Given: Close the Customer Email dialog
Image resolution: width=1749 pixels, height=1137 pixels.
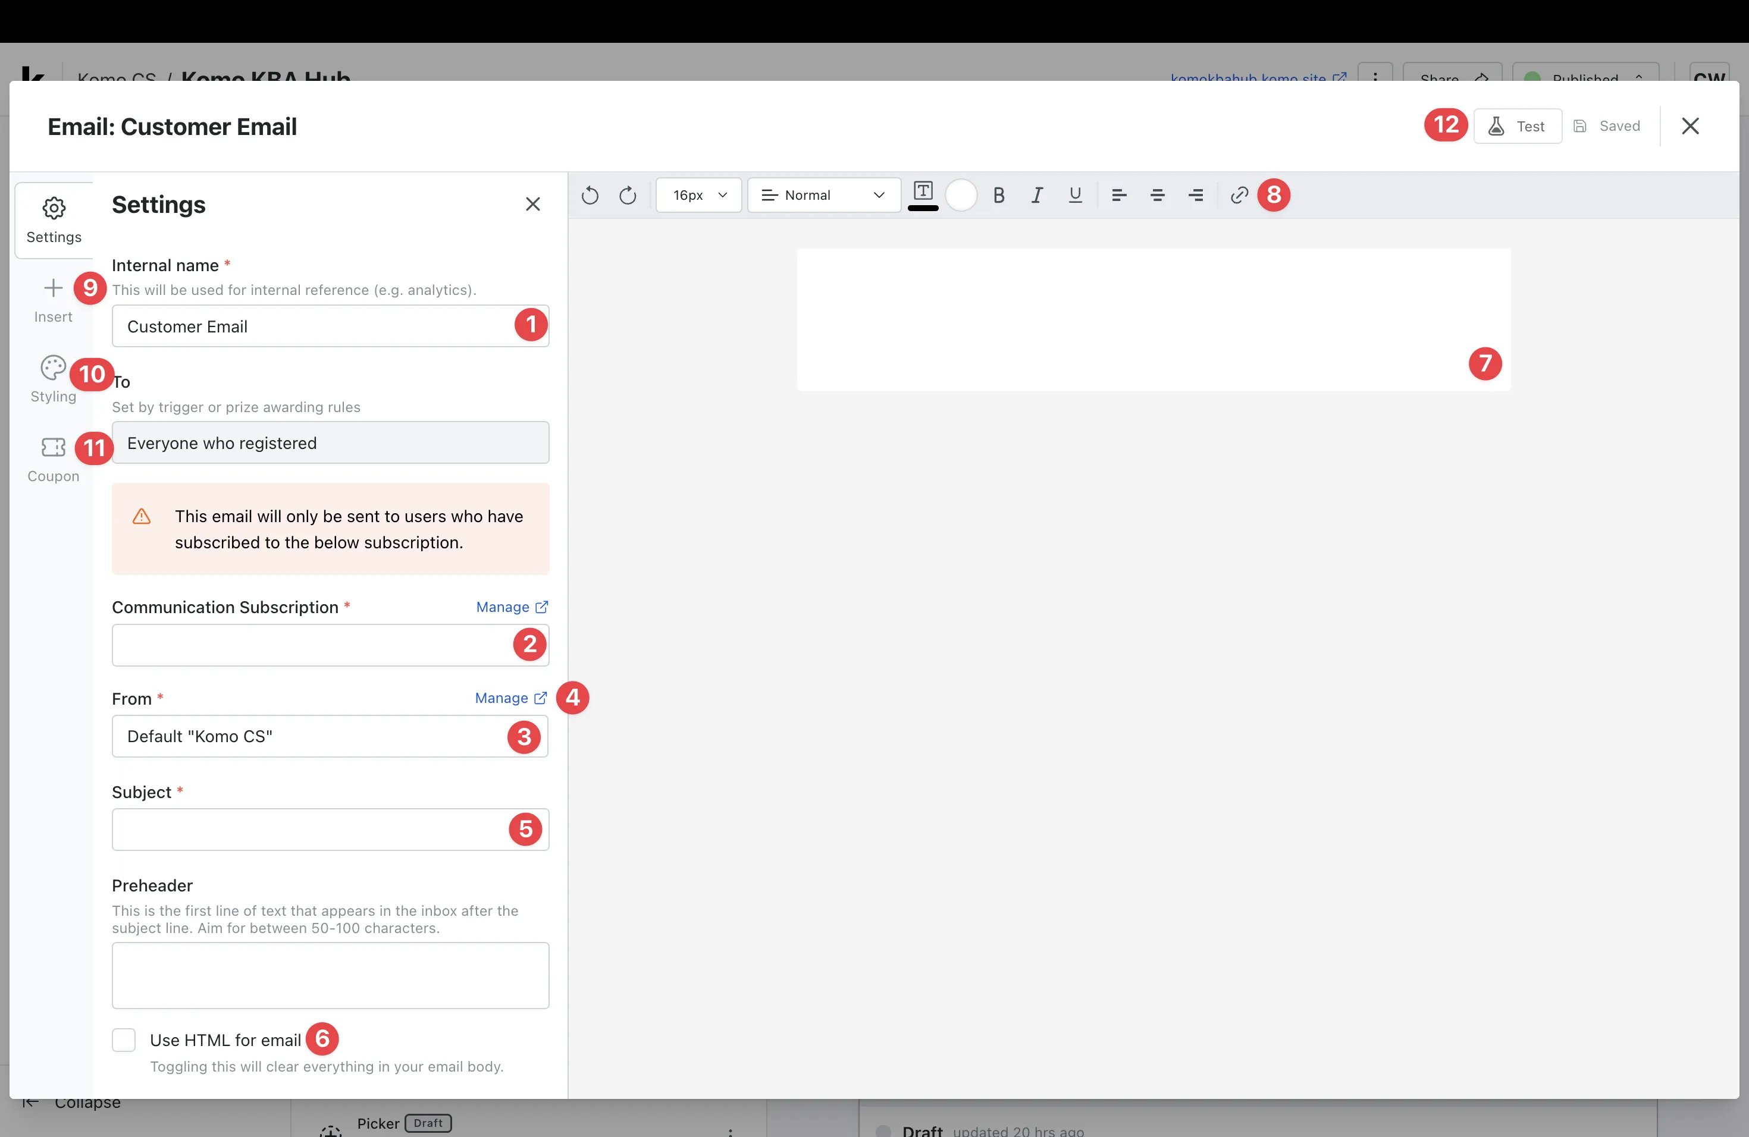Looking at the screenshot, I should click(x=1690, y=126).
